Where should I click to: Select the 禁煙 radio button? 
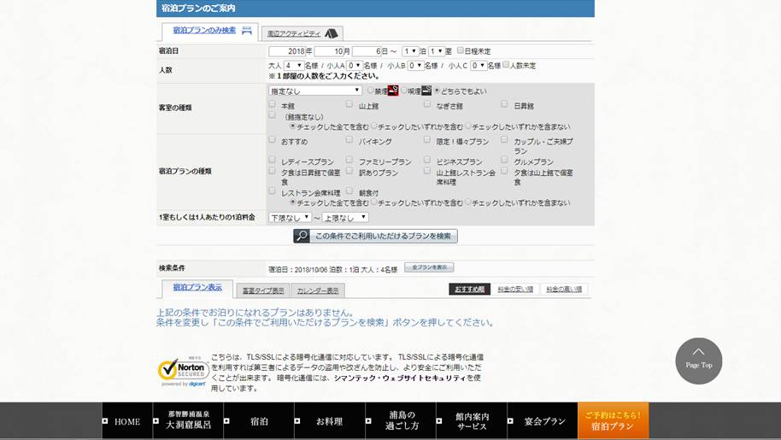371,91
